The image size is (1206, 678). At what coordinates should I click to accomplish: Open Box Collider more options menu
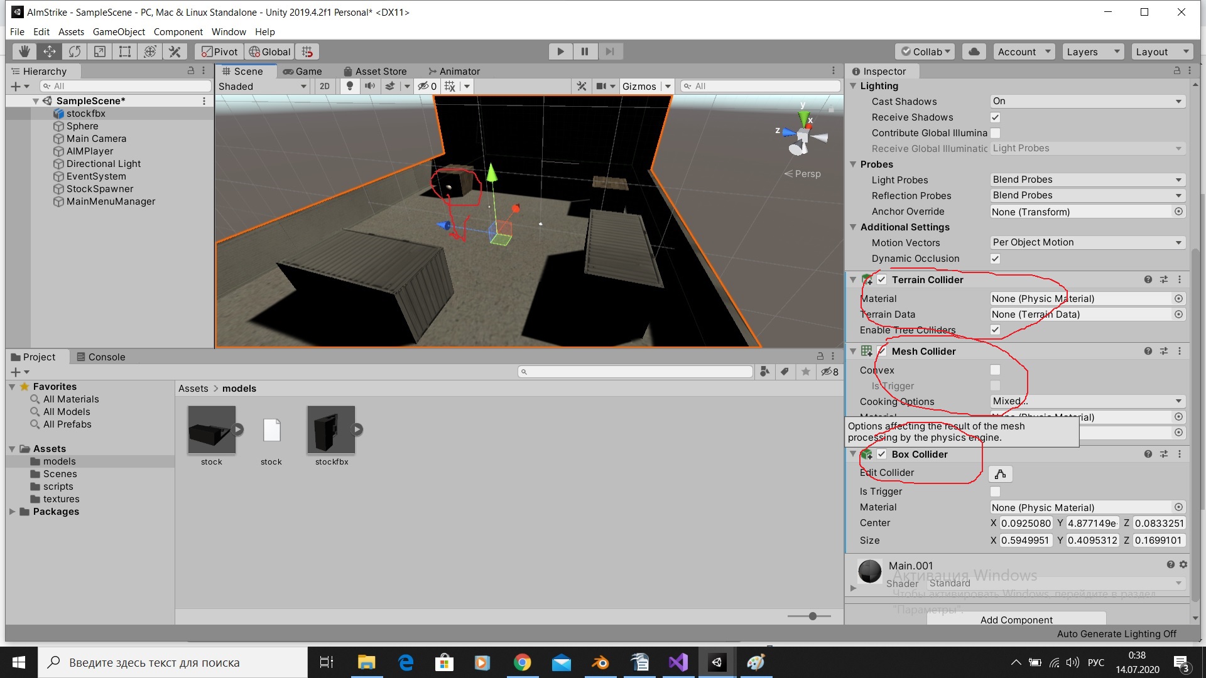point(1180,454)
